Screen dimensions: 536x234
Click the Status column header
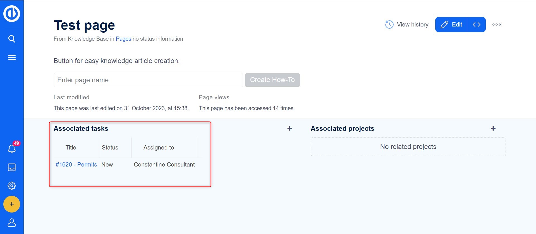(110, 148)
